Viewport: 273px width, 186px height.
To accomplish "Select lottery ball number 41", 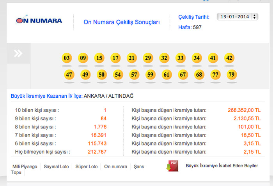I will [213, 58].
